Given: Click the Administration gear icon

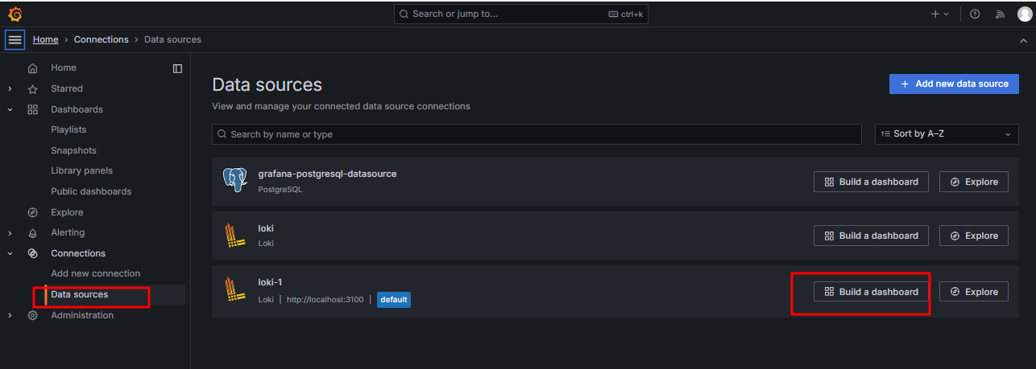Looking at the screenshot, I should [33, 315].
